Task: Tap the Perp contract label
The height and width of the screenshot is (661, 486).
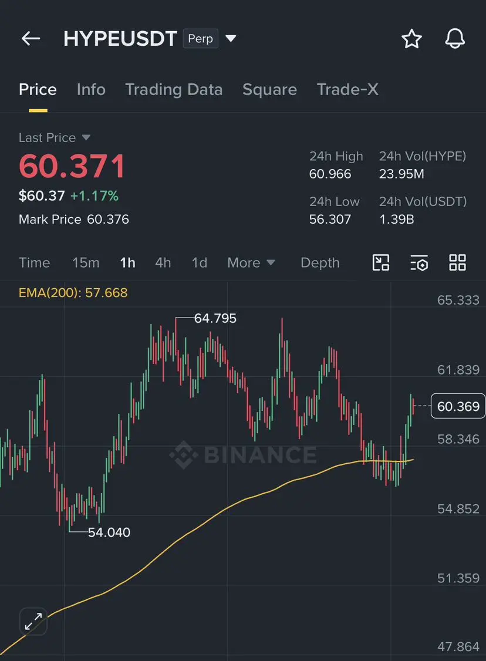Action: (200, 39)
